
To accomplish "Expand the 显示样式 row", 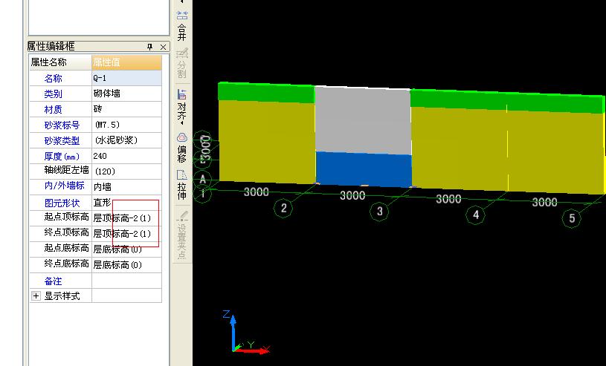I will click(x=36, y=295).
